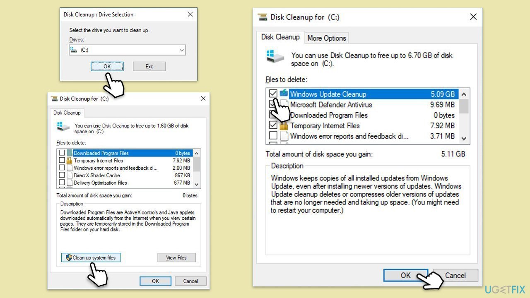Click Delivery Optimization Files file icon

70,183
